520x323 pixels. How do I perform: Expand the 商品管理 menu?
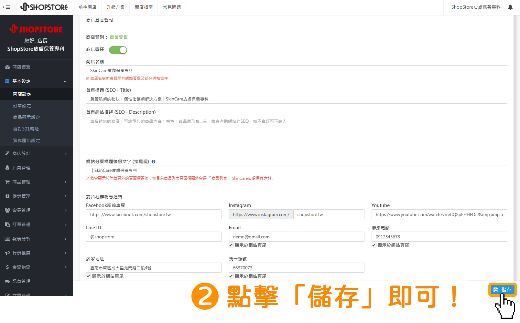coord(37,182)
